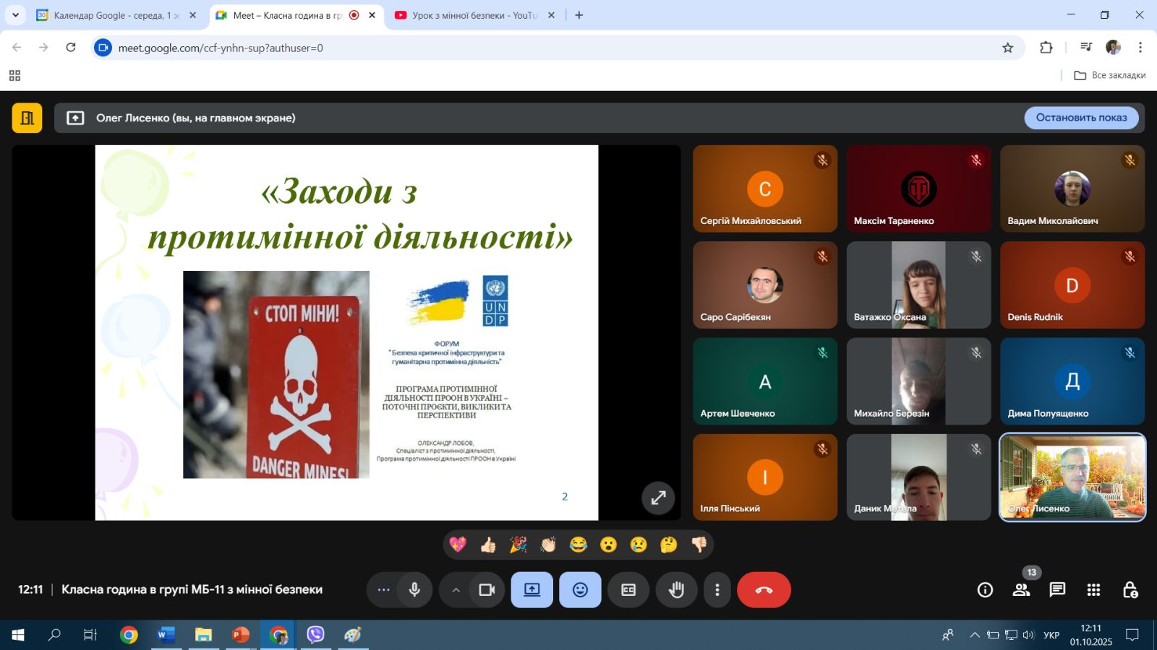Open the chat panel icon
Screen dimensions: 1157x650
click(1057, 590)
